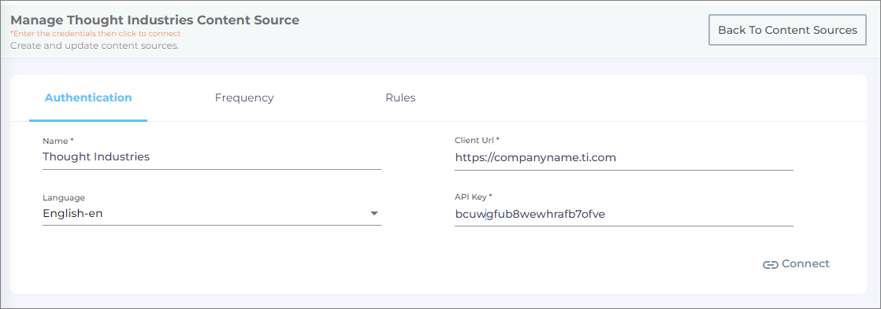Focus the API Key input field
The image size is (881, 309).
[623, 214]
